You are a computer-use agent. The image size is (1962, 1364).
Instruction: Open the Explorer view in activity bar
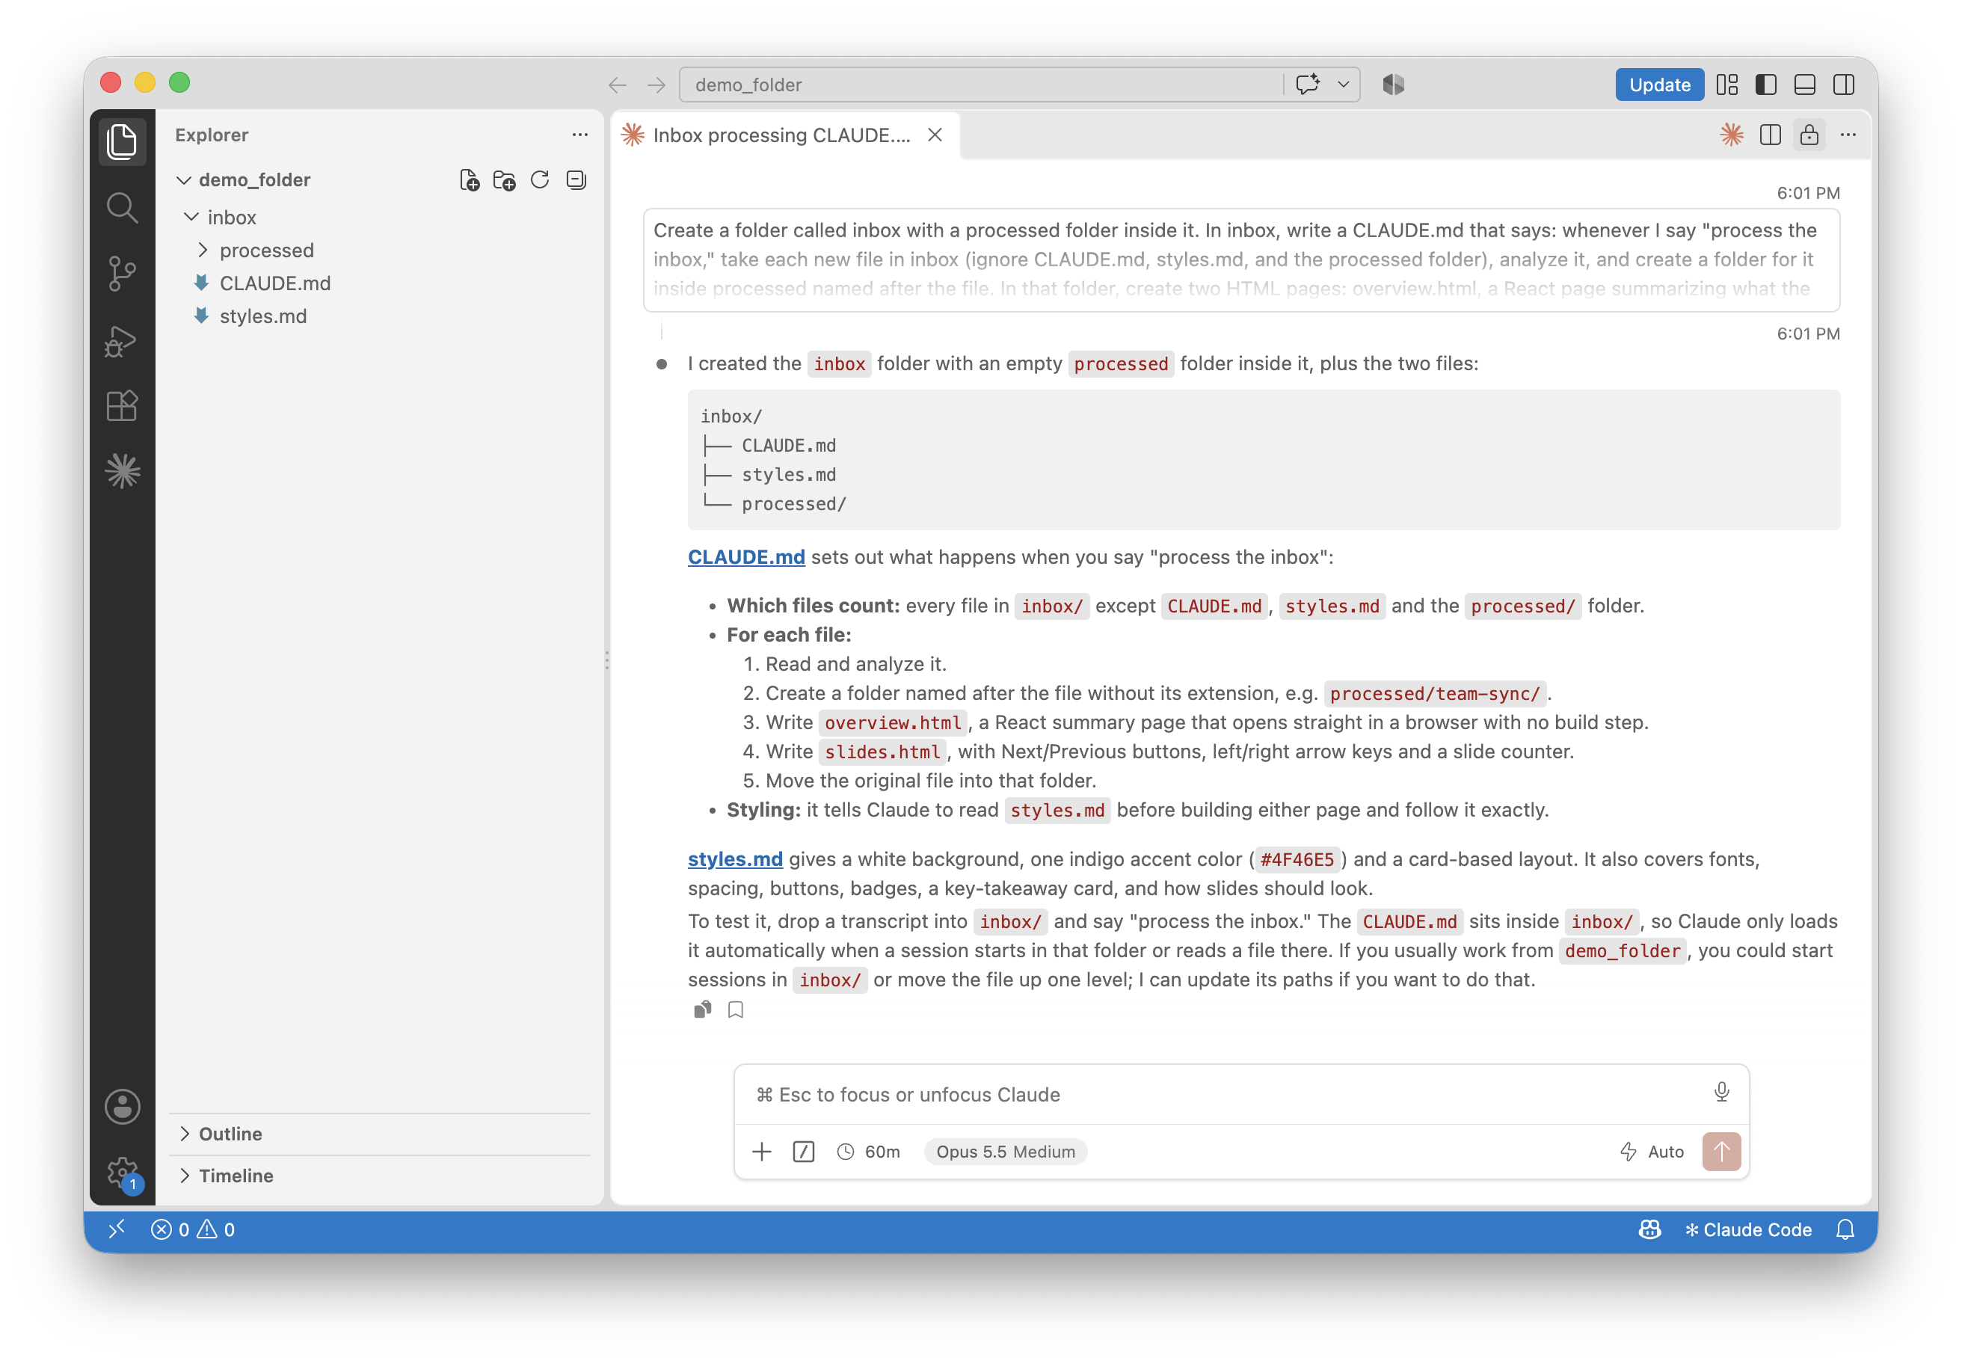(122, 141)
